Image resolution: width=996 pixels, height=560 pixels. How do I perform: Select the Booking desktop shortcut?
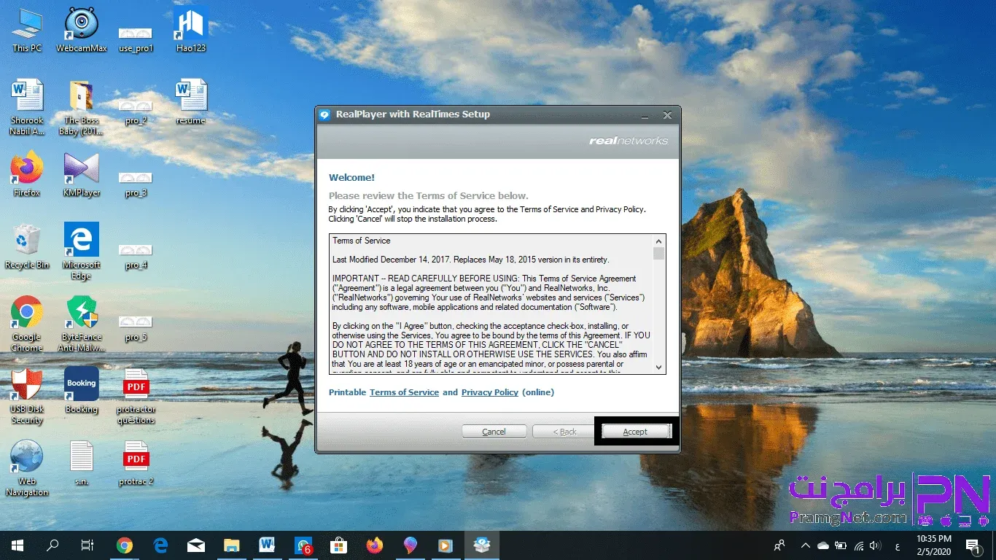(x=82, y=391)
